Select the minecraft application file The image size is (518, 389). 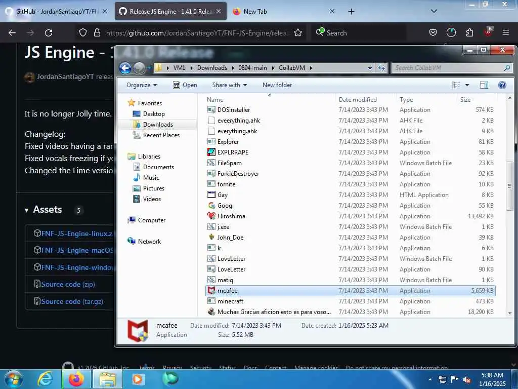tap(230, 301)
